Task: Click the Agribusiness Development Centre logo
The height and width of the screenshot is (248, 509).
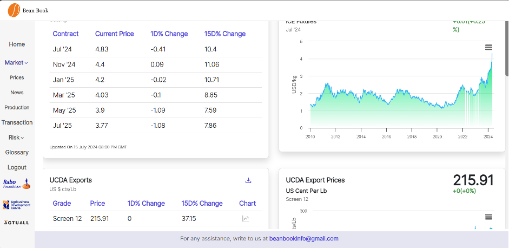Action: tap(16, 205)
